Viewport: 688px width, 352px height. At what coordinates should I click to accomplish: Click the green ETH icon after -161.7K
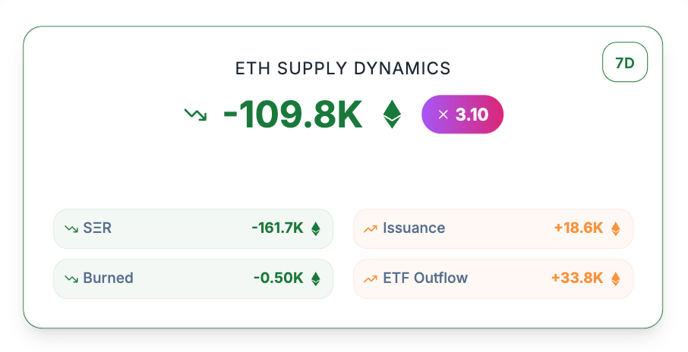[316, 228]
